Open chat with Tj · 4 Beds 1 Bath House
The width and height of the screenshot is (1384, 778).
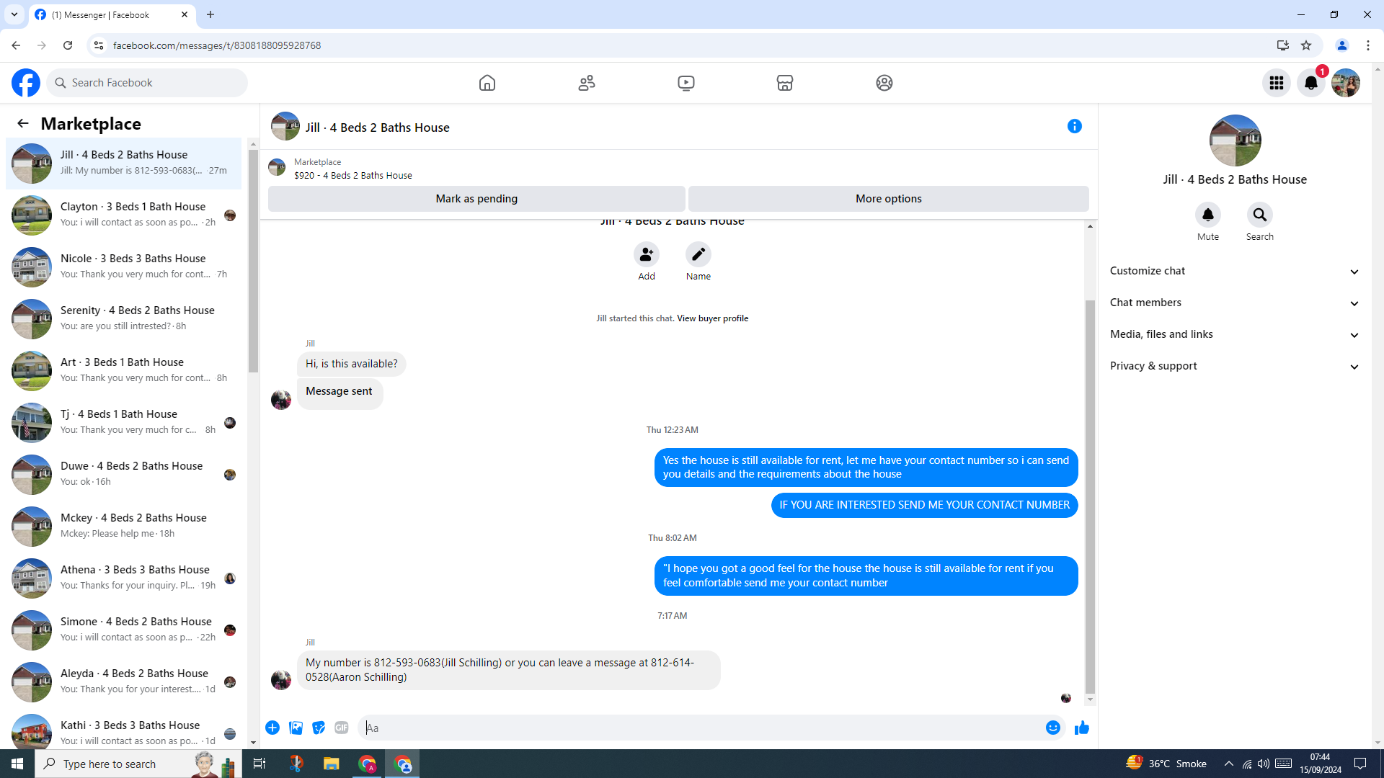pos(124,422)
